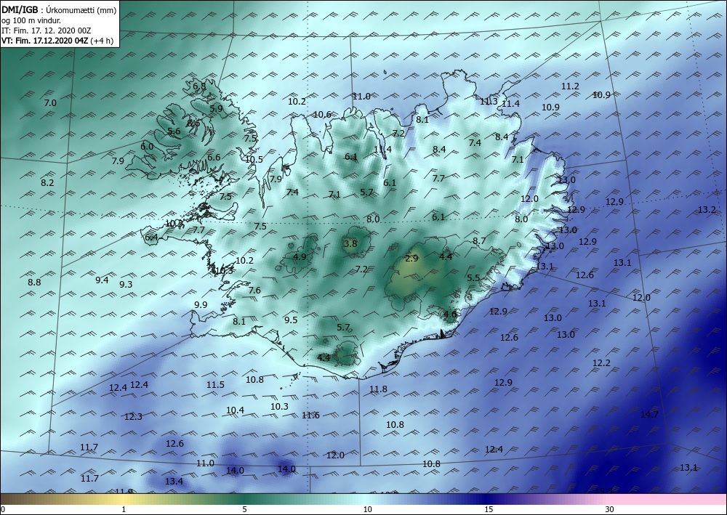Select the value '6.8' in the Westfjords
727x515 pixels.
coord(199,86)
